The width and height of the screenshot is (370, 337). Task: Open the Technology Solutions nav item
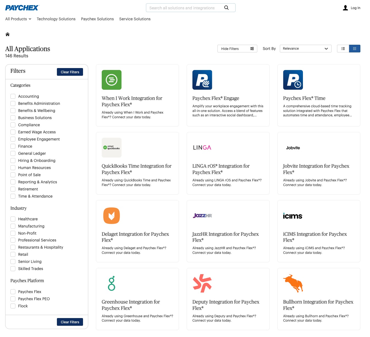[x=56, y=19]
